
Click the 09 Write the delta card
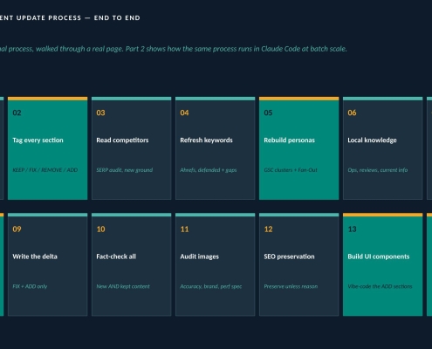(x=47, y=264)
